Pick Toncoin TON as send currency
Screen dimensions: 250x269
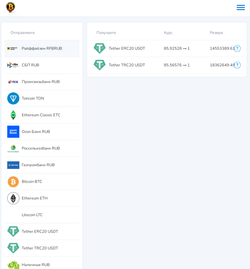point(42,98)
